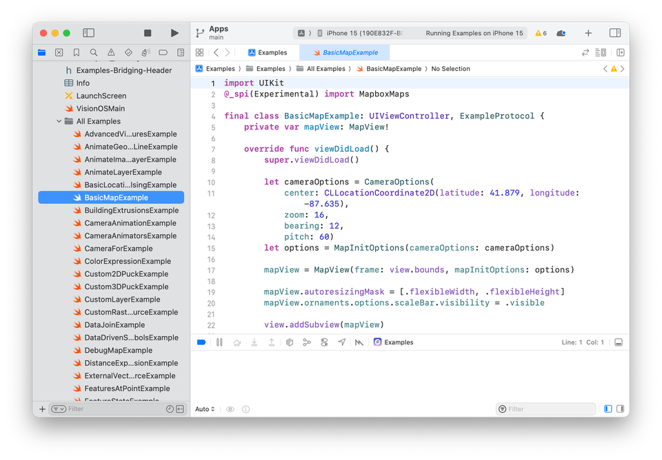Deactivate breakpoints using the blue breakpoint toggle
Screen dimensions: 662x460
coord(201,342)
